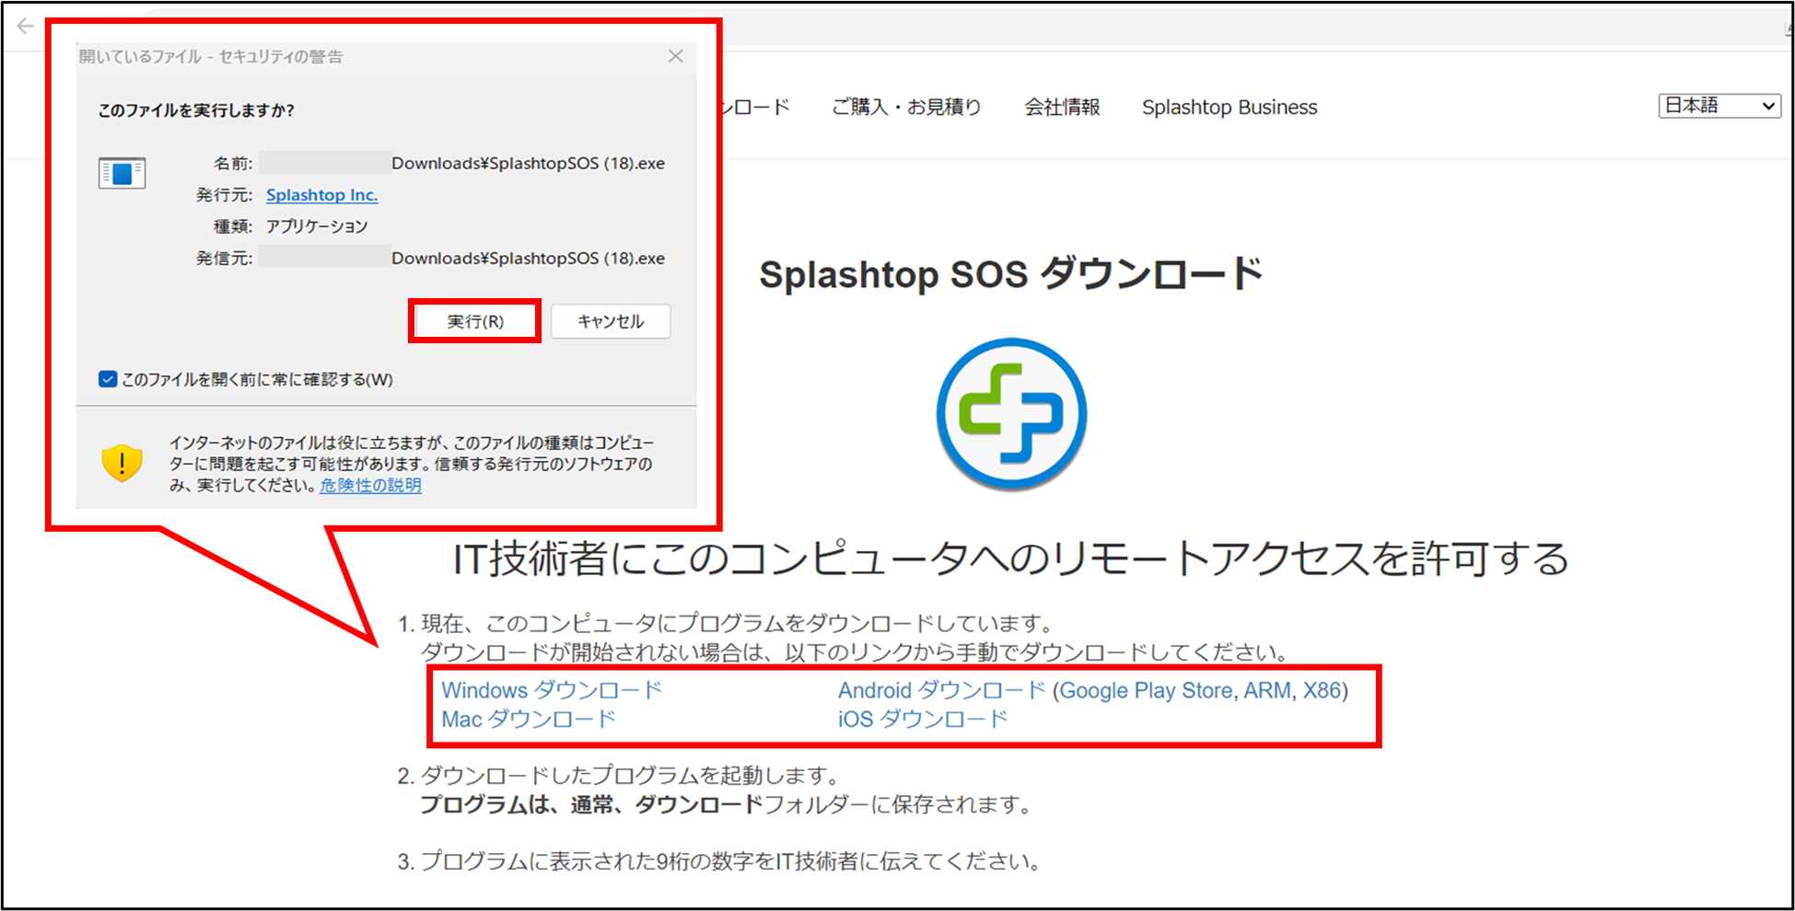Click Google Play Store link
Viewport: 1795px width, 911px height.
point(1147,690)
